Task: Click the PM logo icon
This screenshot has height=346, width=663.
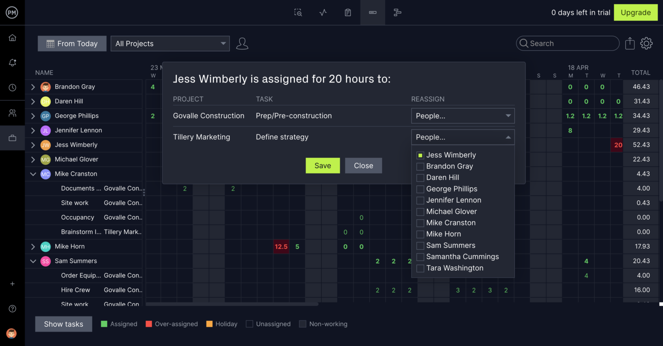Action: (12, 13)
